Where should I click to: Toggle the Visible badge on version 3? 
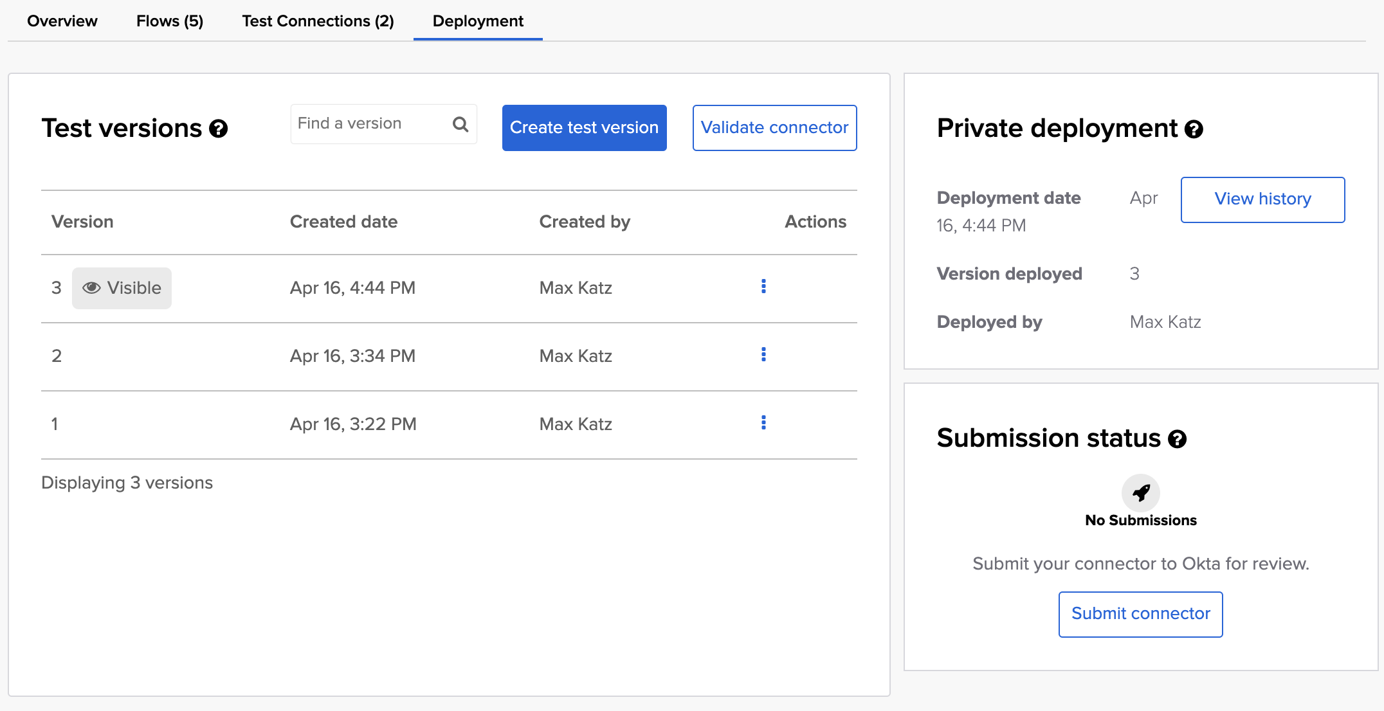pos(122,288)
